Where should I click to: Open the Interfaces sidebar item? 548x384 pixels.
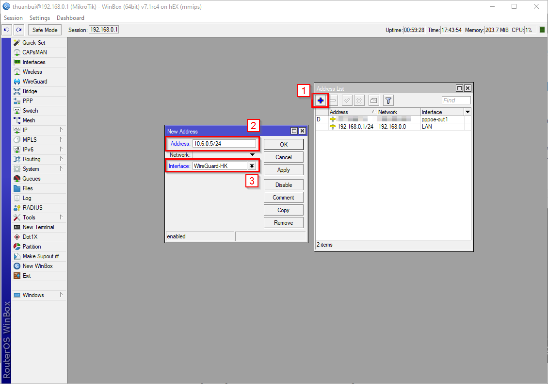(x=33, y=62)
